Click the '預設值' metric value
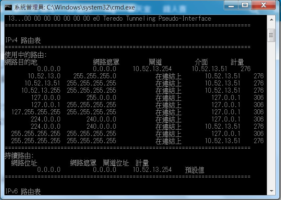Image resolution: width=281 pixels, height=200 pixels. tap(195, 170)
